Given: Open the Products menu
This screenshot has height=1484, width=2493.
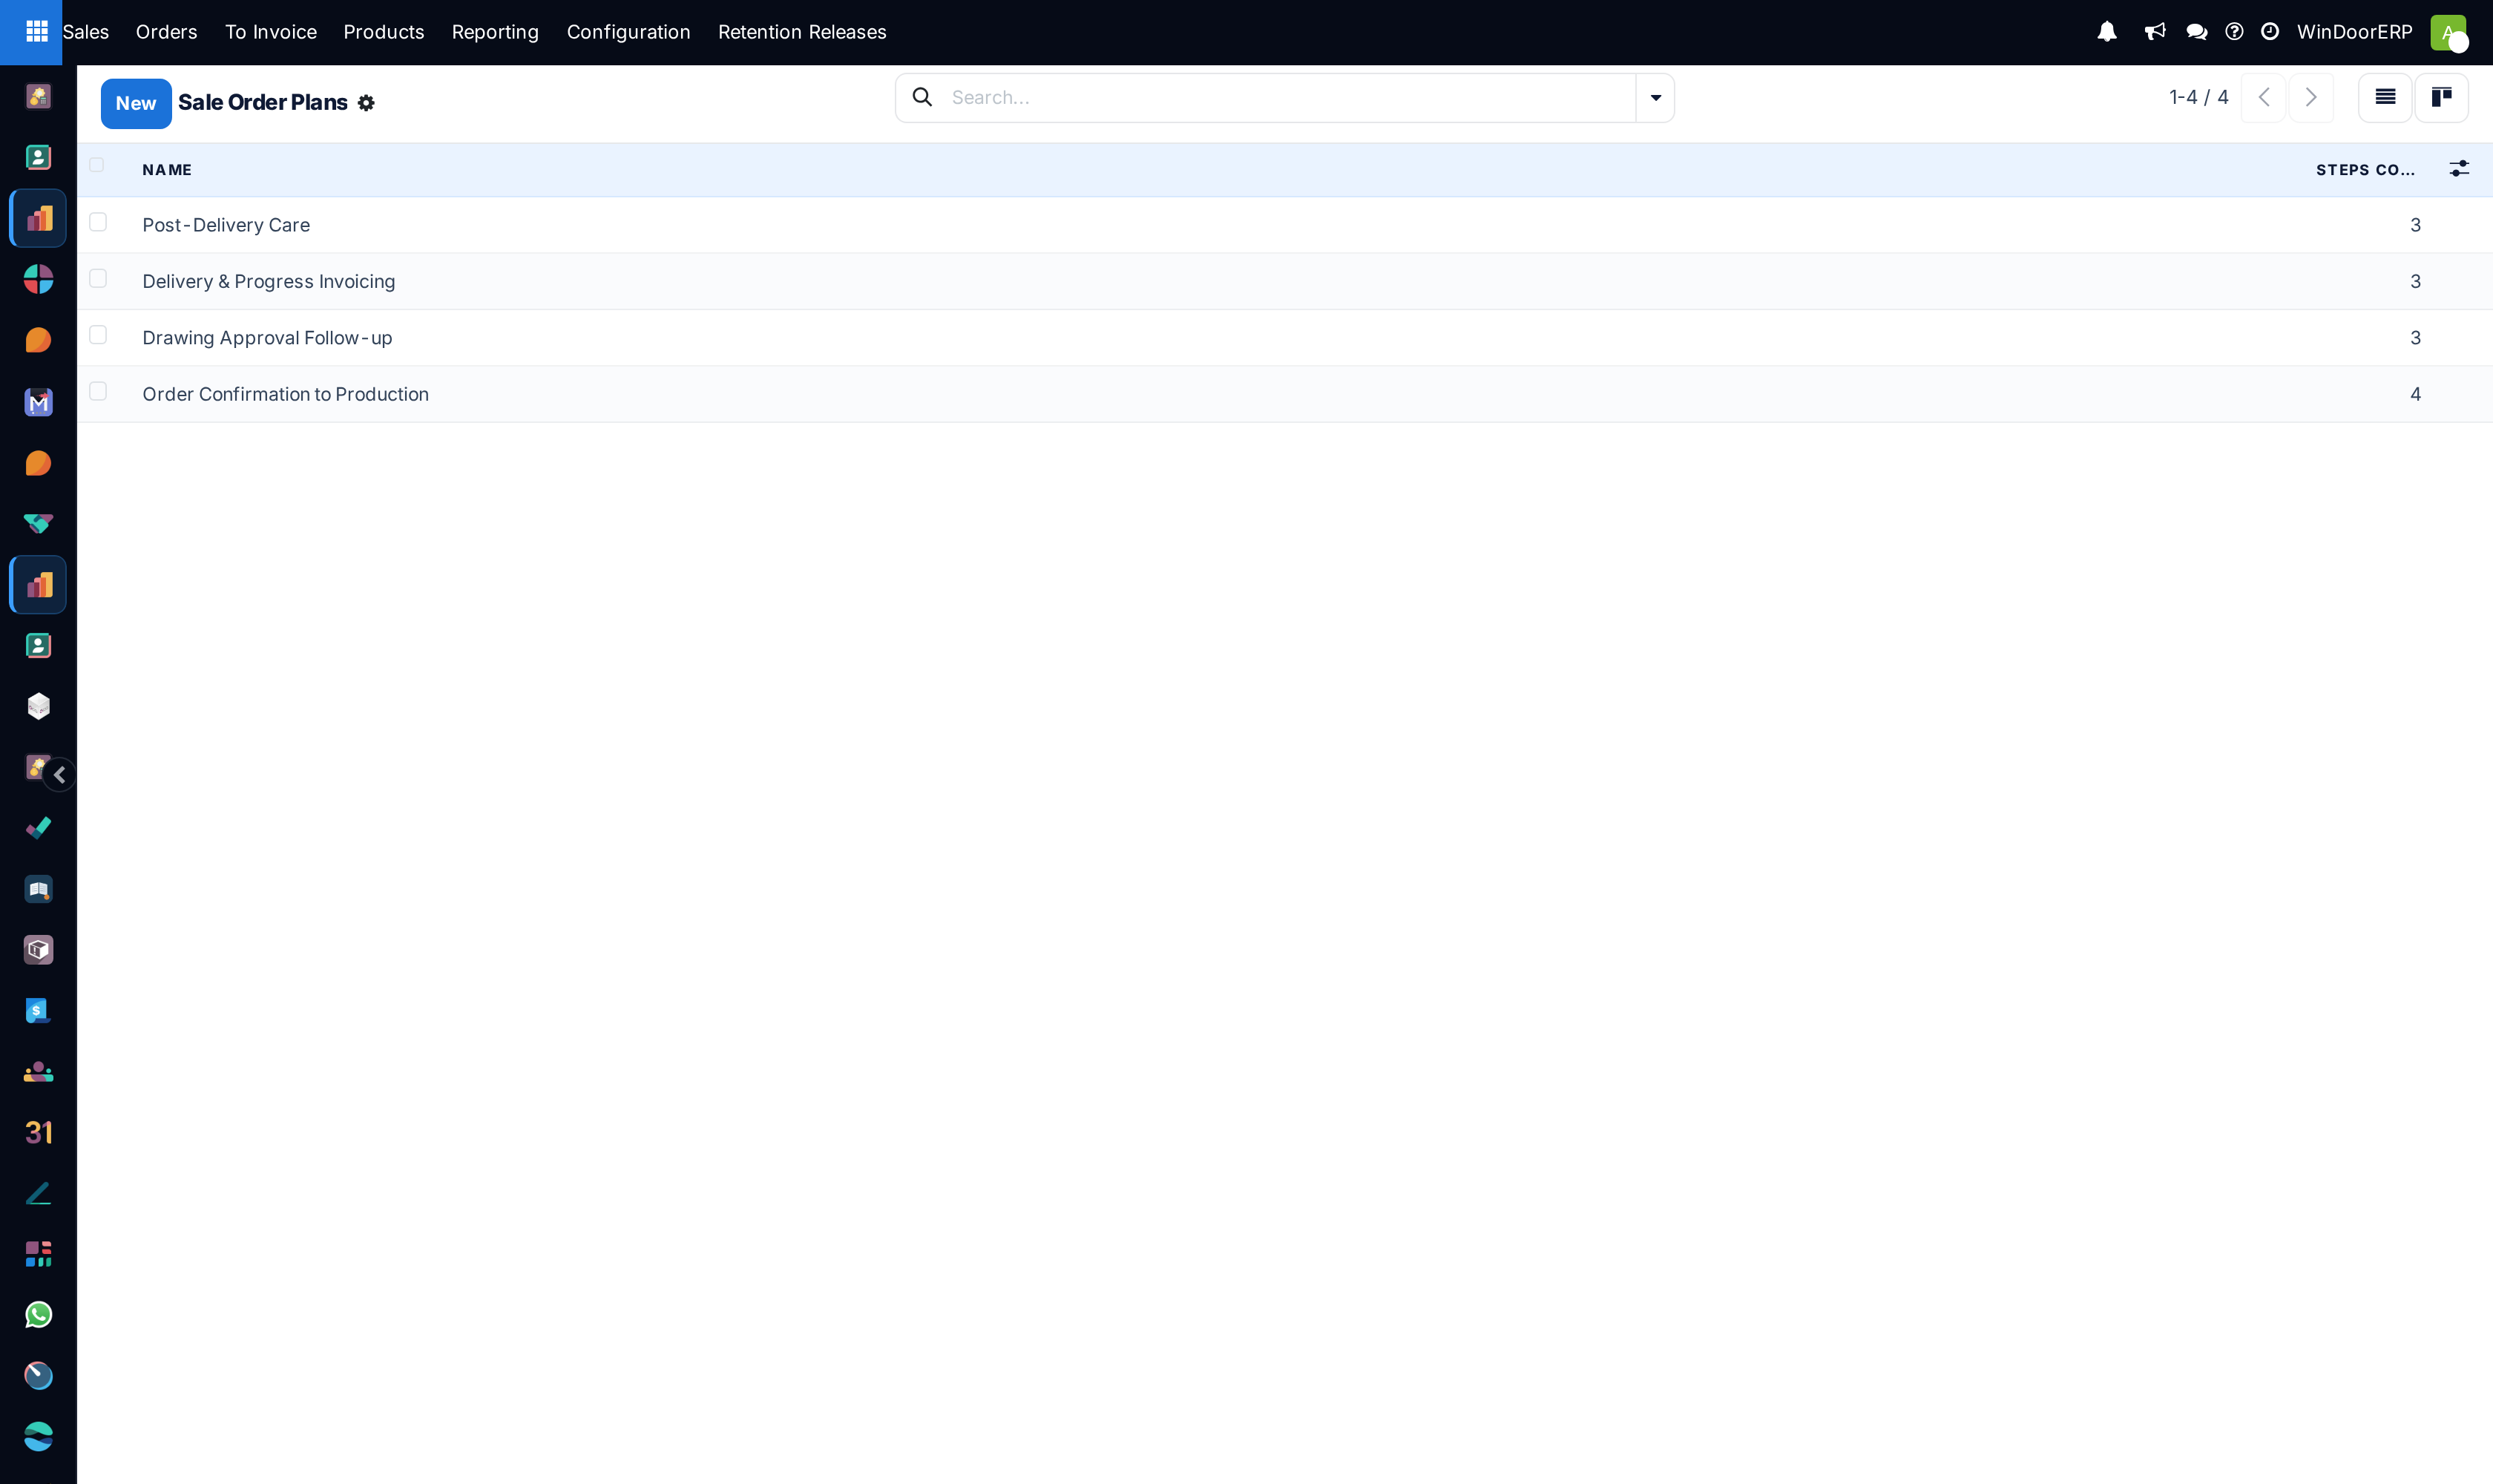Looking at the screenshot, I should coord(384,32).
